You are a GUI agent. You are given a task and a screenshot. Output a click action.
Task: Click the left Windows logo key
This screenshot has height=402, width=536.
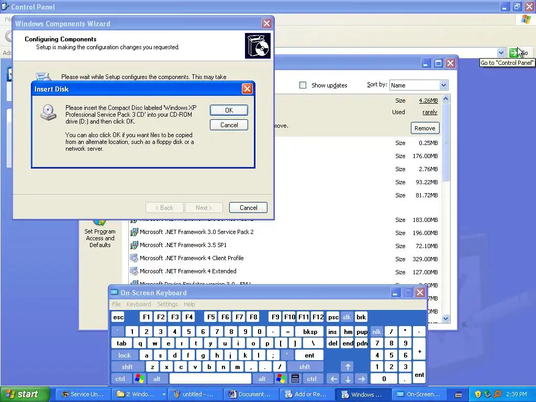pos(139,379)
